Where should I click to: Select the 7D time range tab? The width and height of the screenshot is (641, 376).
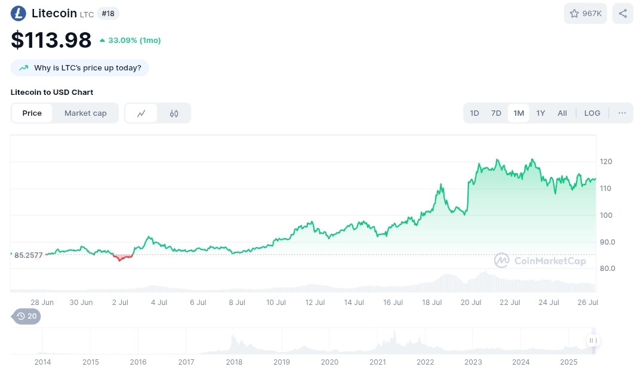point(496,113)
